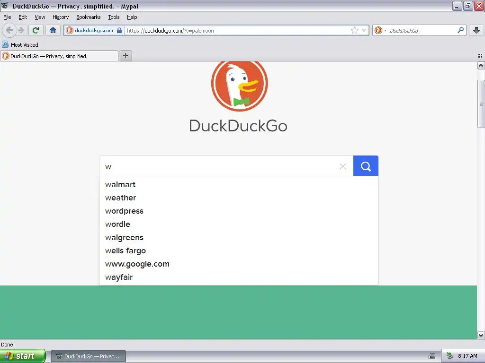
Task: Open the Most Visited bookmarks folder
Action: click(20, 45)
